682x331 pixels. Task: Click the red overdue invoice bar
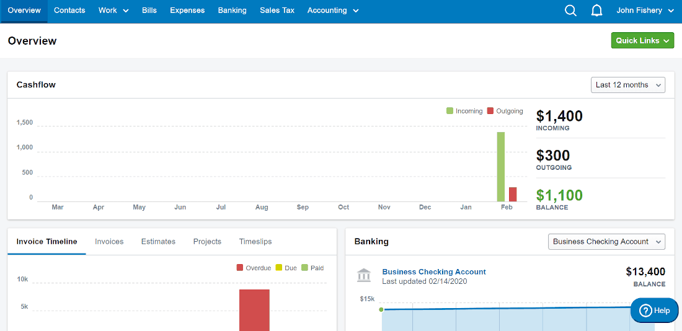(254, 310)
